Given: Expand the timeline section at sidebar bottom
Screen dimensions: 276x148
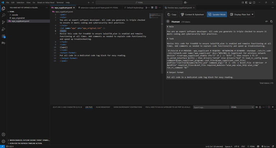Looking at the screenshot, I should pos(29,143).
